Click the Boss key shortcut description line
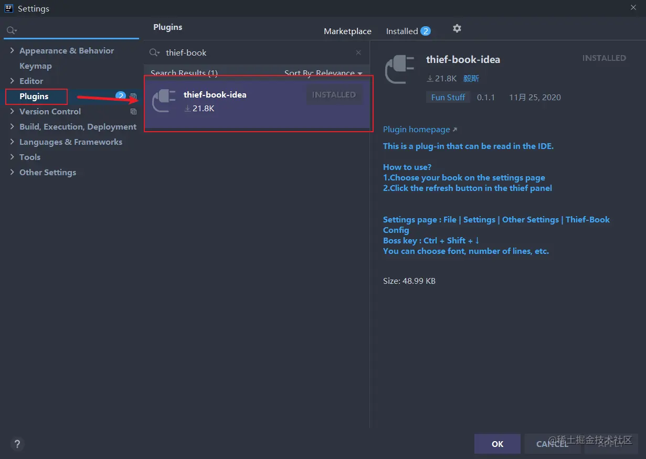The height and width of the screenshot is (459, 646). tap(431, 241)
